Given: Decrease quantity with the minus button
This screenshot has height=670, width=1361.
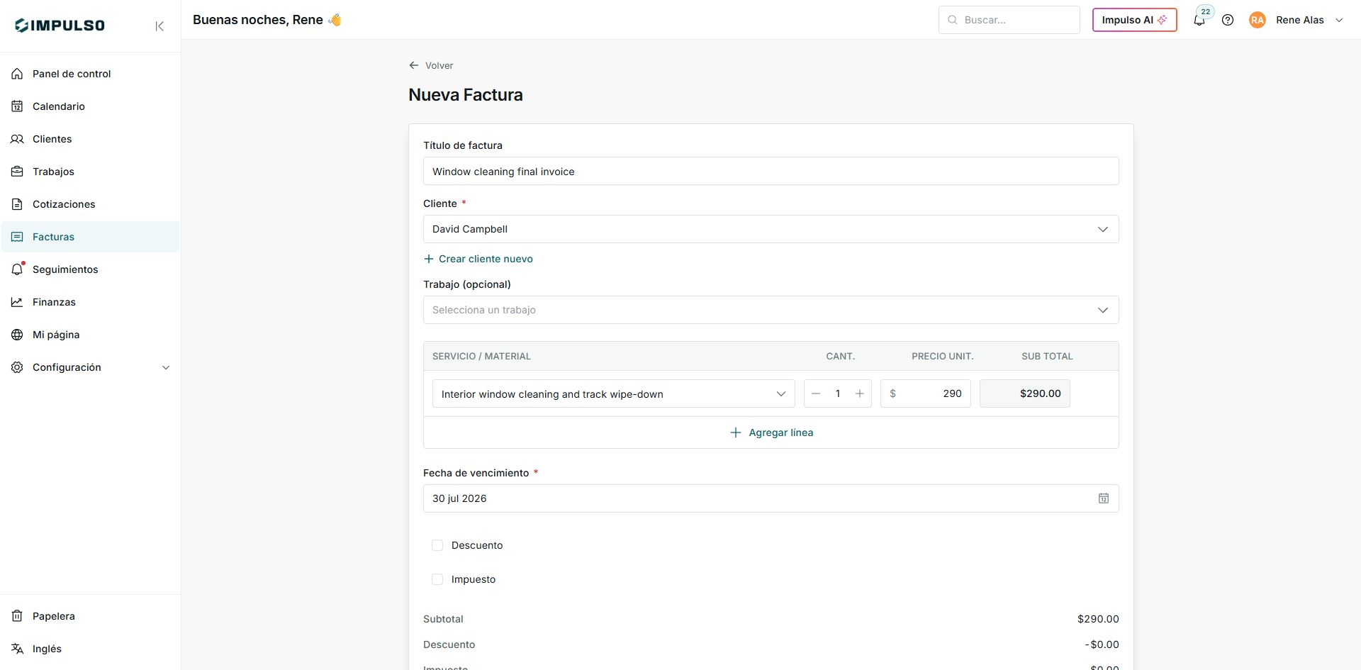Looking at the screenshot, I should tap(816, 393).
